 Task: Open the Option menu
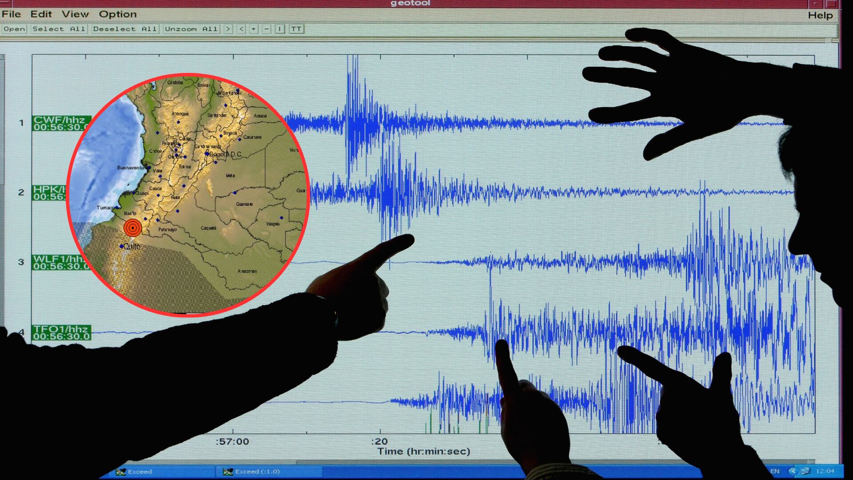point(118,14)
